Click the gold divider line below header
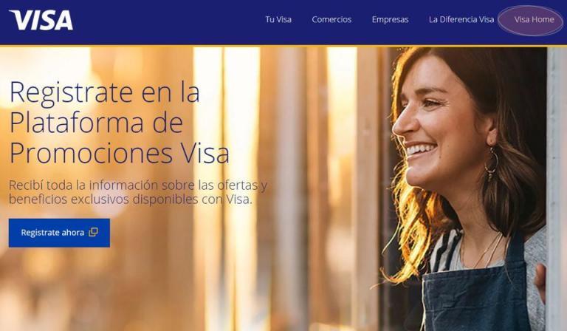 coord(283,46)
